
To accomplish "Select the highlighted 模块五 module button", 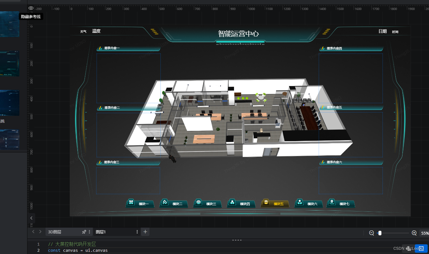I will coord(275,203).
